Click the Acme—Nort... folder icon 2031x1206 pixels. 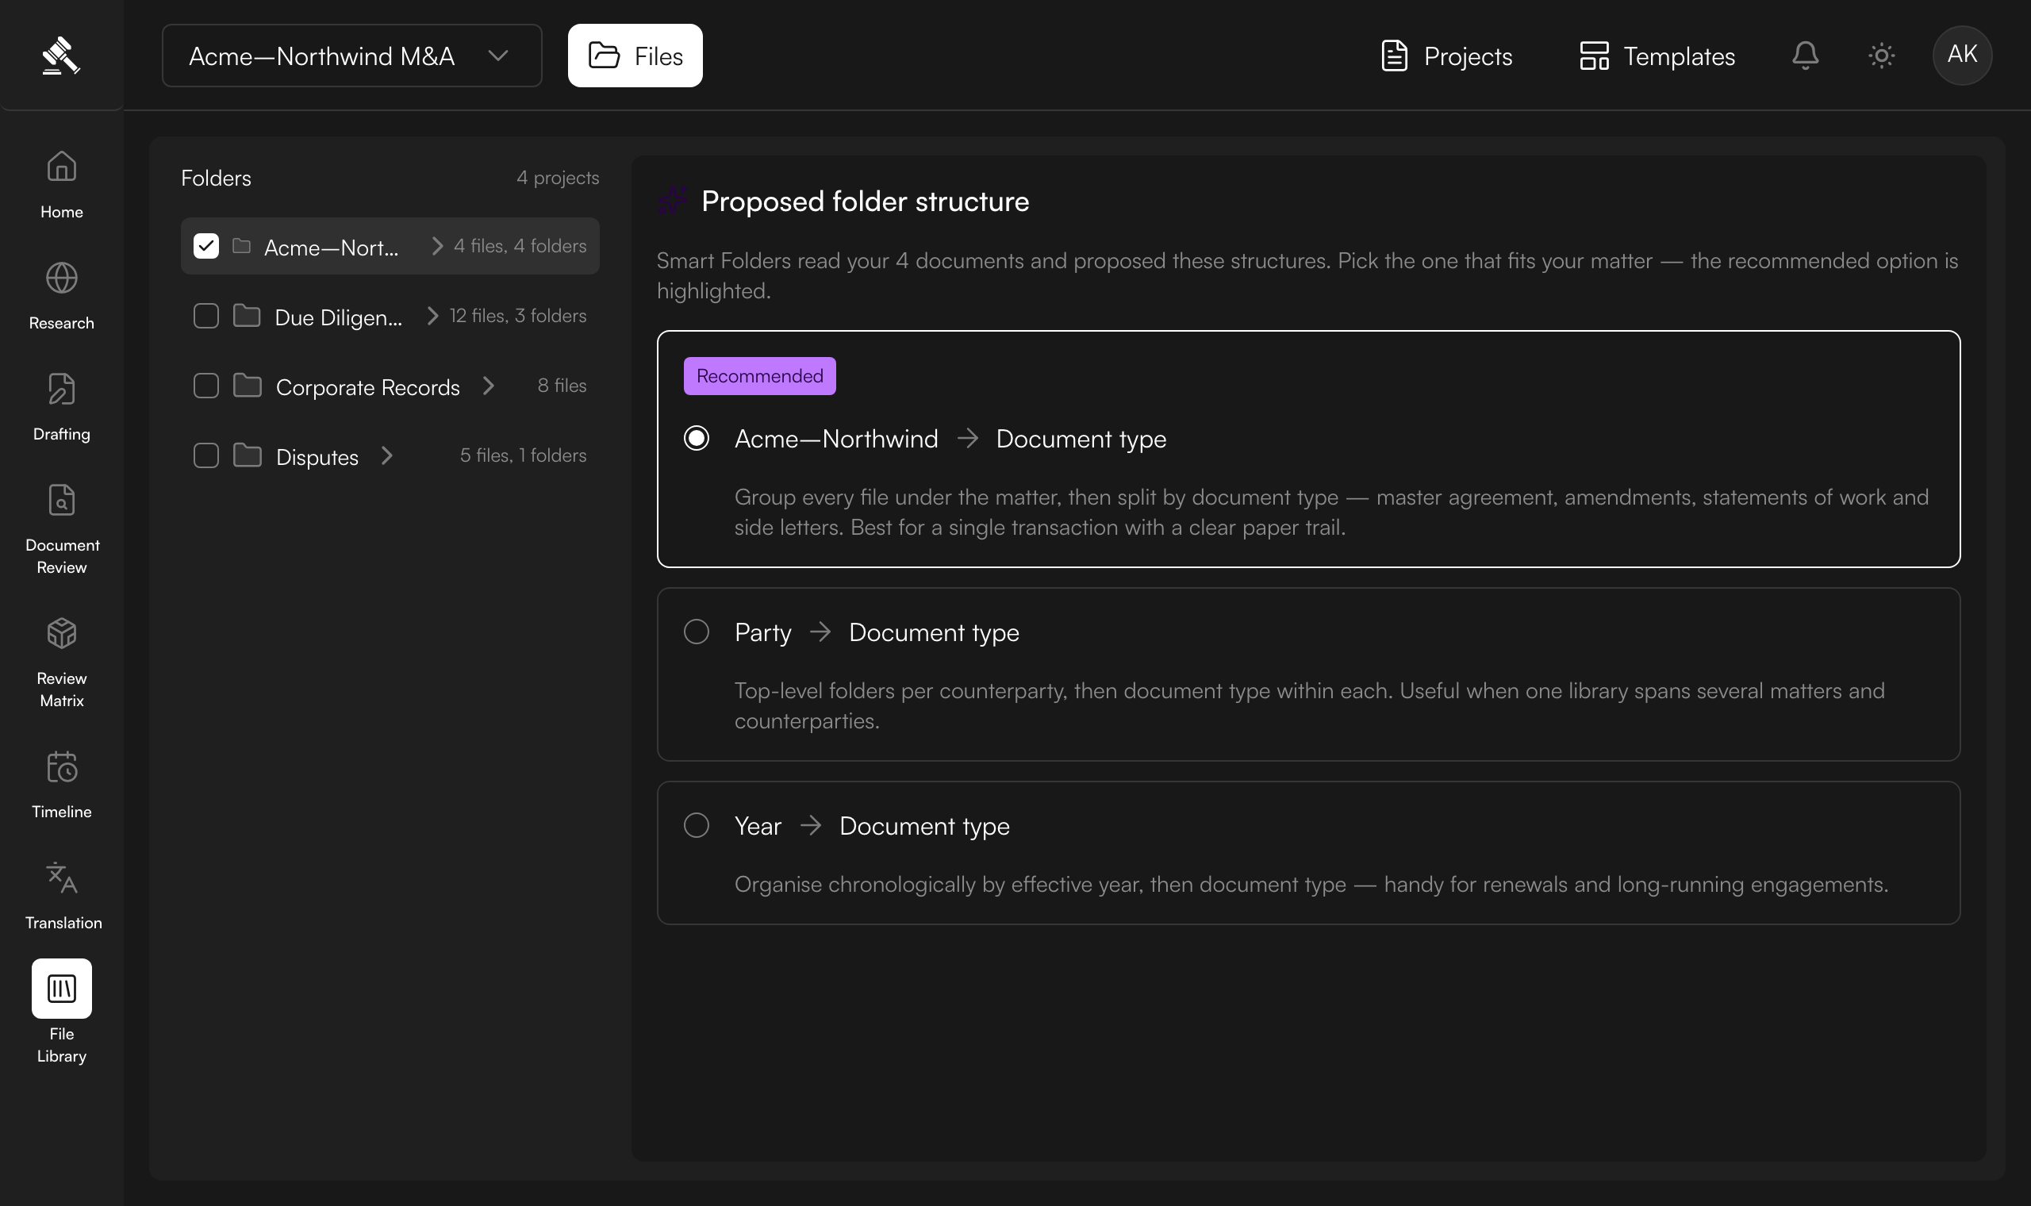tap(241, 245)
